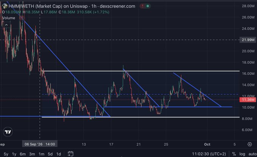
Task: Open the go-to-date calendar icon
Action: (70, 154)
